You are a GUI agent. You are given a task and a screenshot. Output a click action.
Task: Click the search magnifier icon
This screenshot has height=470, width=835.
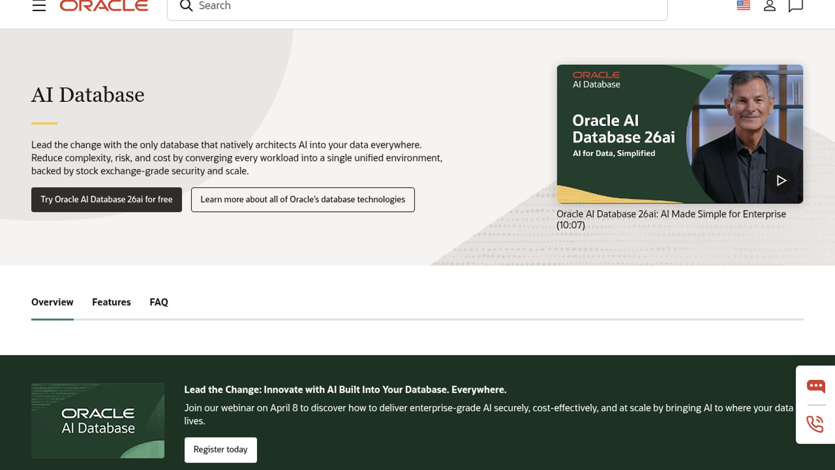[x=186, y=6]
